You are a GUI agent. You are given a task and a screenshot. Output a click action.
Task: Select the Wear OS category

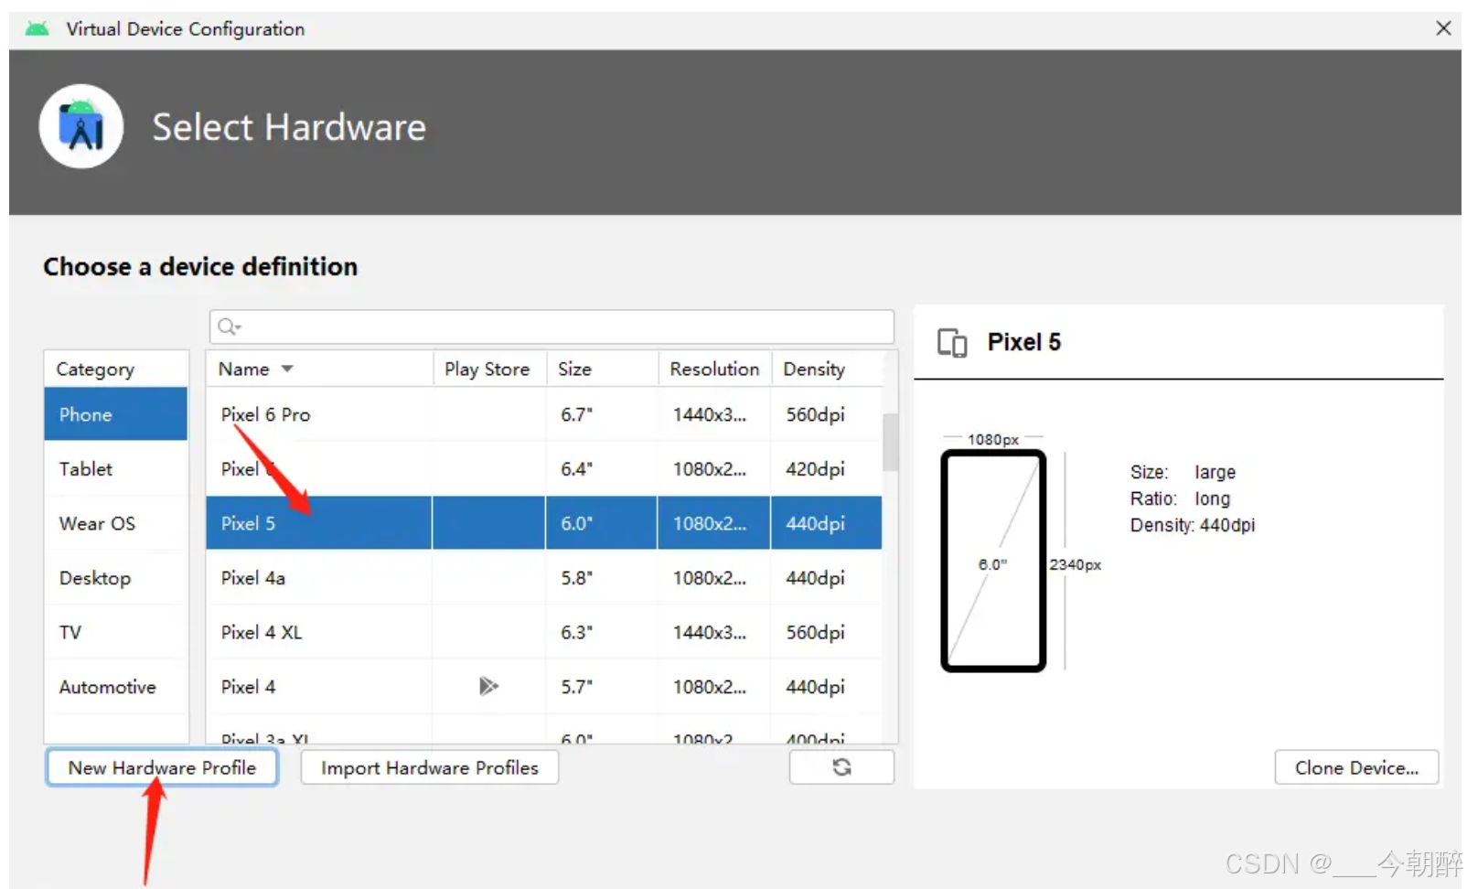116,523
